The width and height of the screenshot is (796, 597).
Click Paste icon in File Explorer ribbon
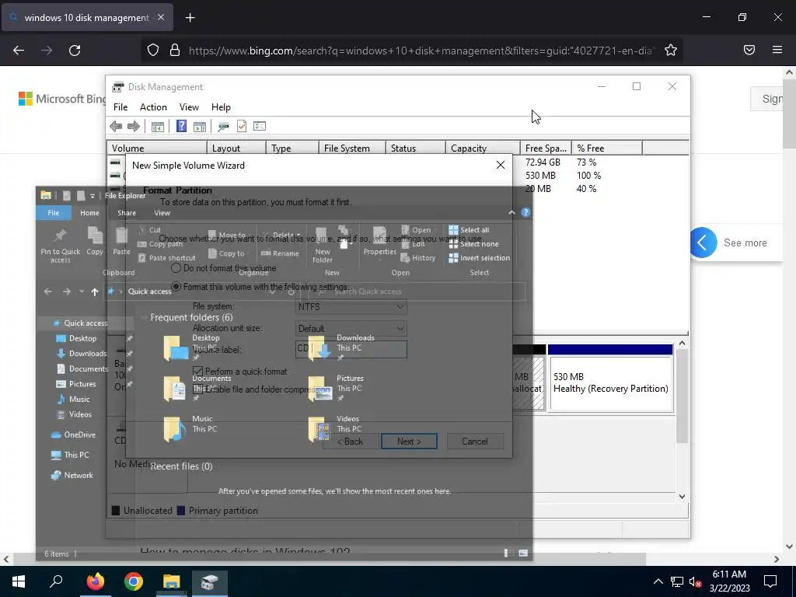(x=121, y=241)
